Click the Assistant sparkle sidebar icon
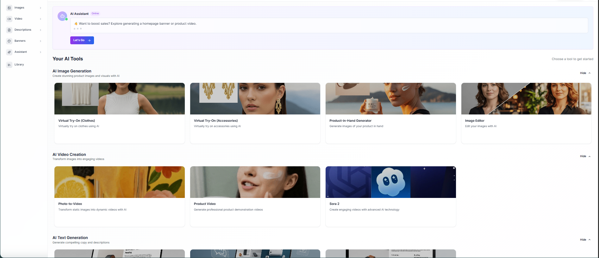Viewport: 599px width, 258px height. (9, 52)
